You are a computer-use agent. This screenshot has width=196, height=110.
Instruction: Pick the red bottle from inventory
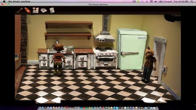click(28, 10)
